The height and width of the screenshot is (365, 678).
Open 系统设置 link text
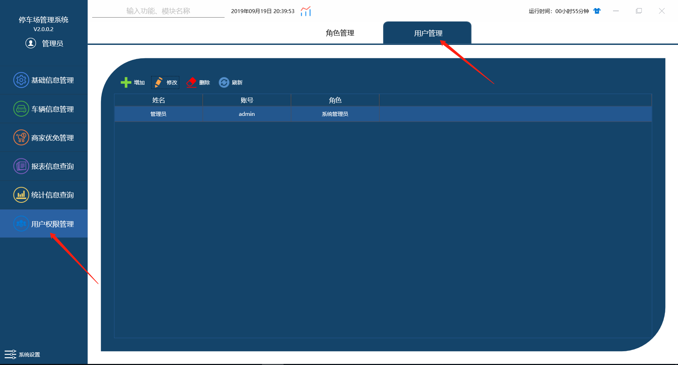[29, 354]
